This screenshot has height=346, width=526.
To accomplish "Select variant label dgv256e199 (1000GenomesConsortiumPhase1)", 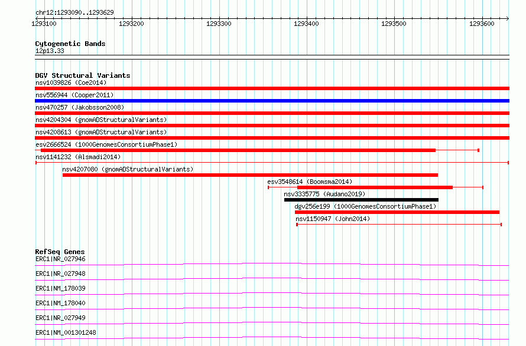I will pos(365,206).
